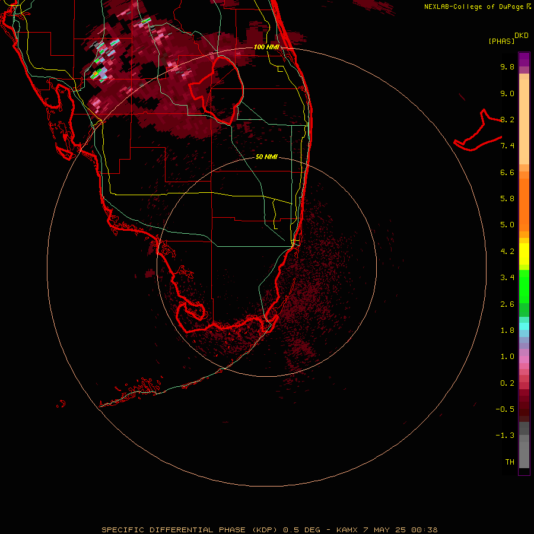Screen dimensions: 534x534
Task: Select the 9.0 scale value
Action: point(507,93)
